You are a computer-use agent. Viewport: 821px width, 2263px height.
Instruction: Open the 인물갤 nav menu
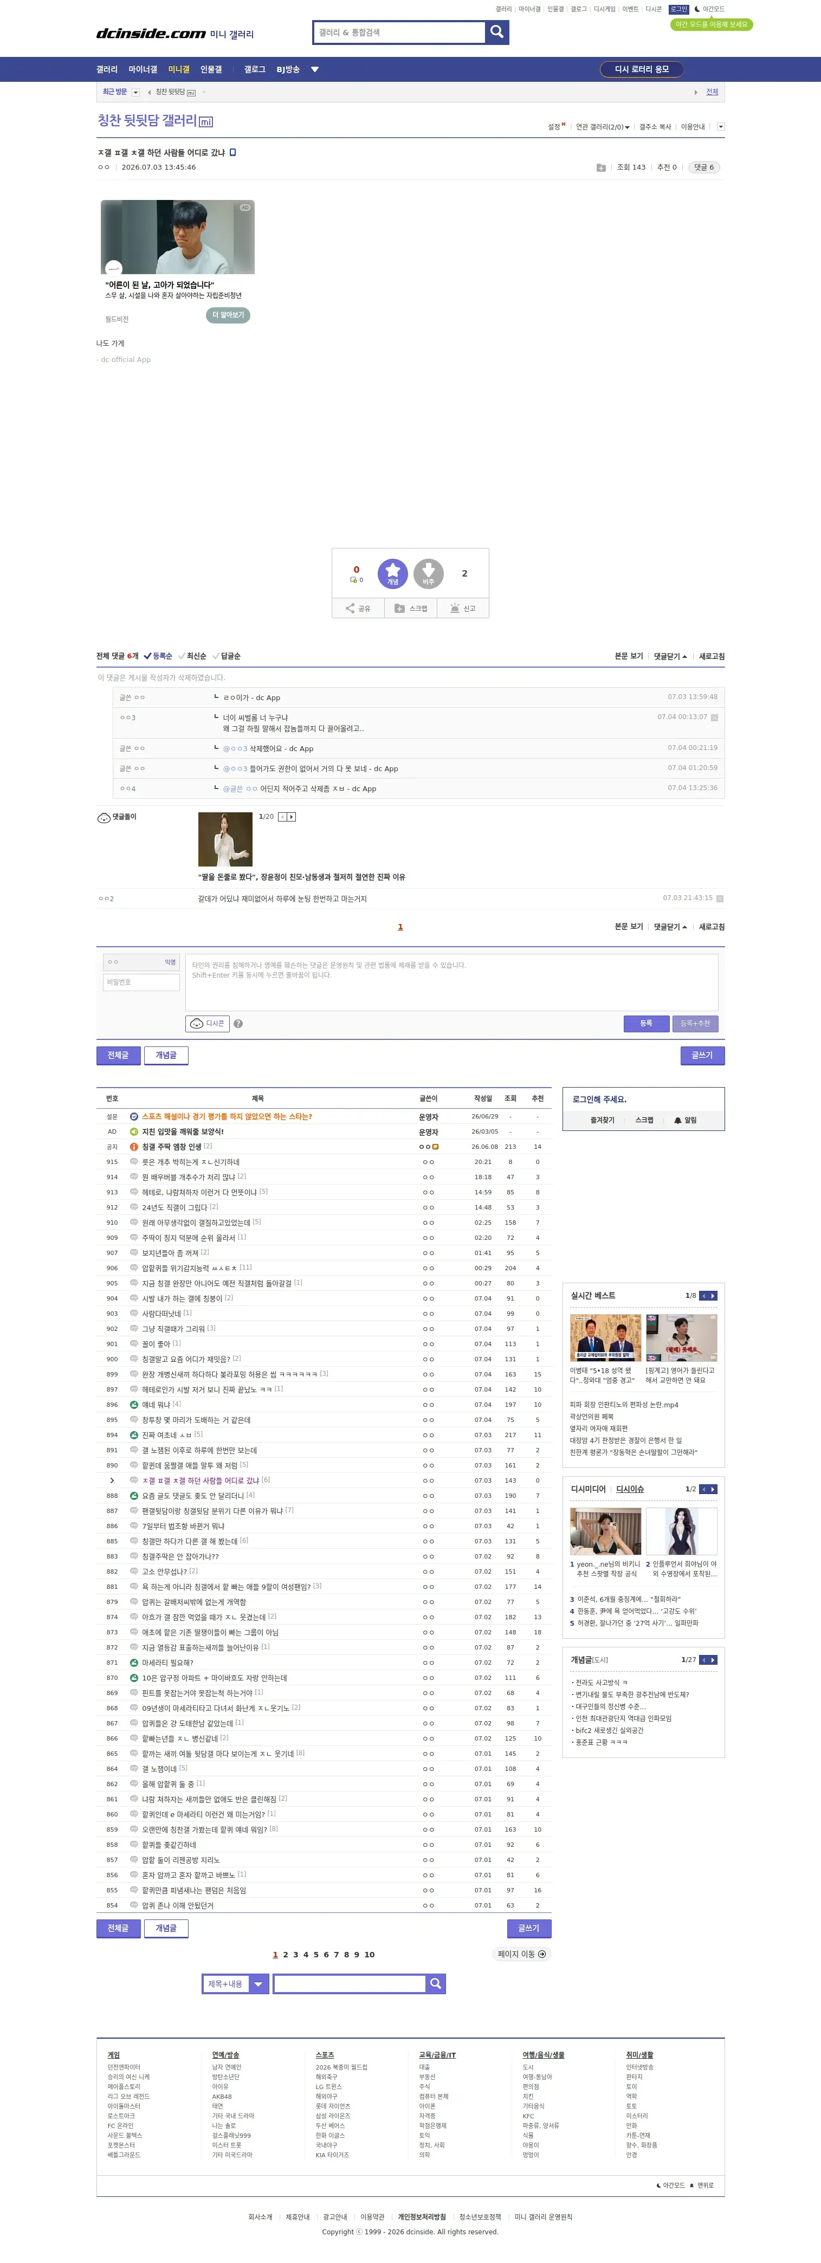(211, 69)
